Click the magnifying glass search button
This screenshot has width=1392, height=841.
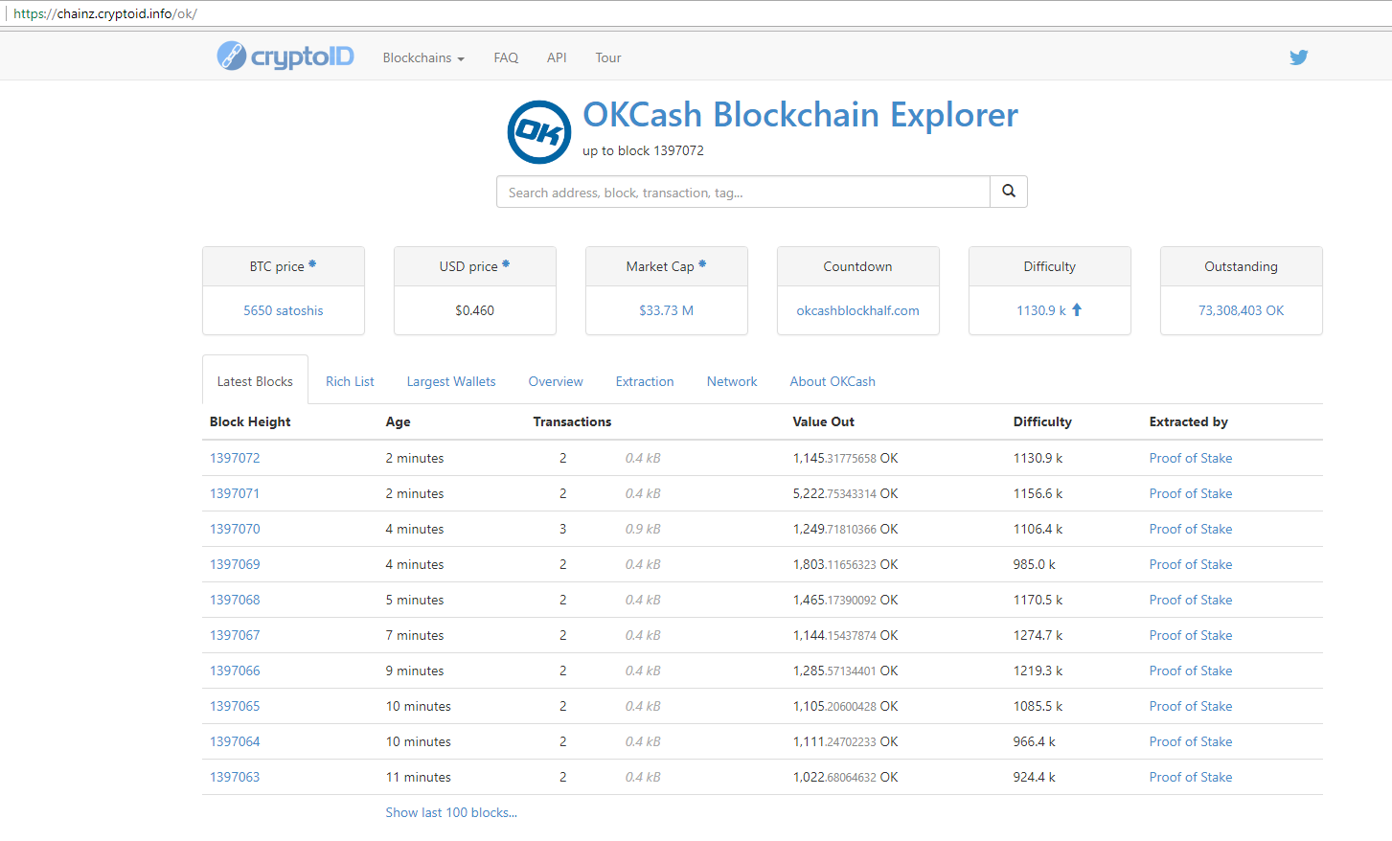(1009, 192)
